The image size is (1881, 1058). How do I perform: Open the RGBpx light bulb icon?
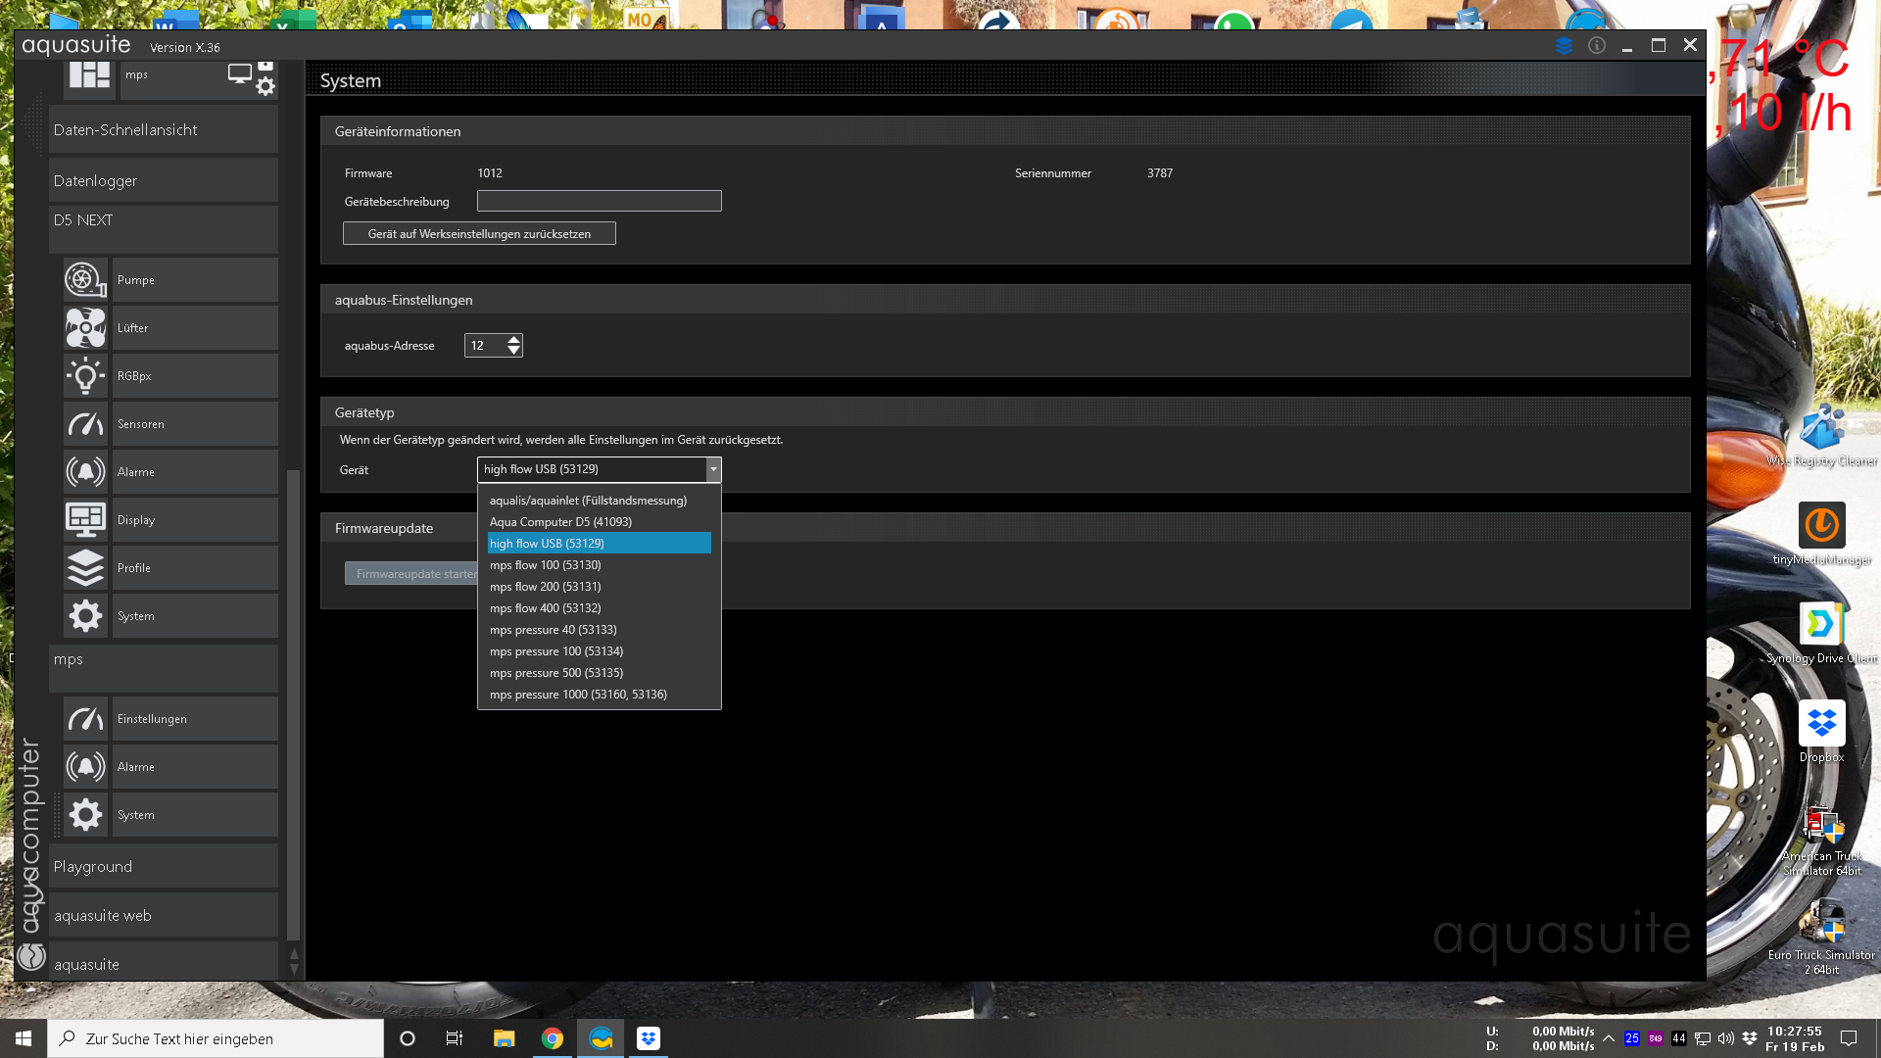point(85,376)
